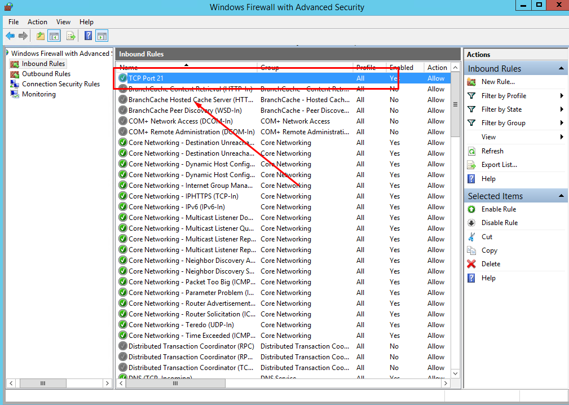This screenshot has height=405, width=569.
Task: Click the Forward arrow in the toolbar
Action: [23, 36]
